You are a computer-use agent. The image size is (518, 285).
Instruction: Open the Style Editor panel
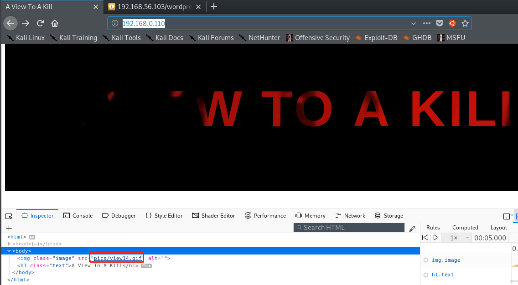[x=164, y=215]
